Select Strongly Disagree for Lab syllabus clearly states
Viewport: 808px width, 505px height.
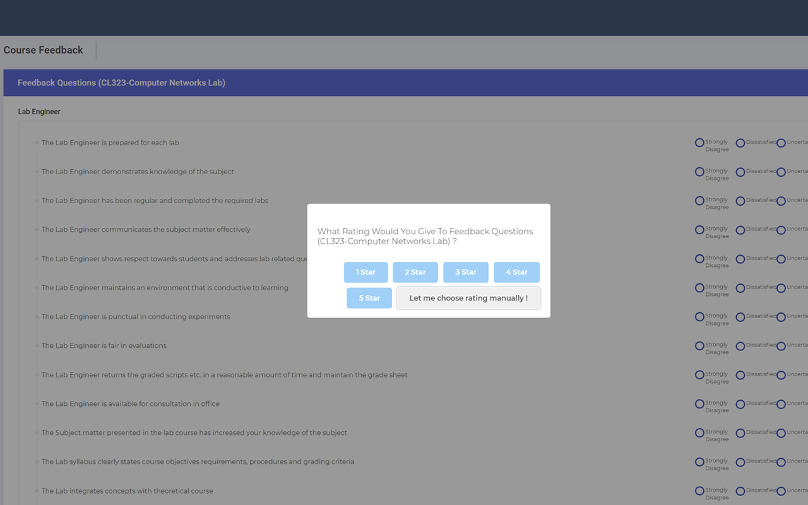699,462
